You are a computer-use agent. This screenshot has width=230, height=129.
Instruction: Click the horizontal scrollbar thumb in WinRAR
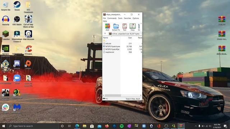click(113, 95)
